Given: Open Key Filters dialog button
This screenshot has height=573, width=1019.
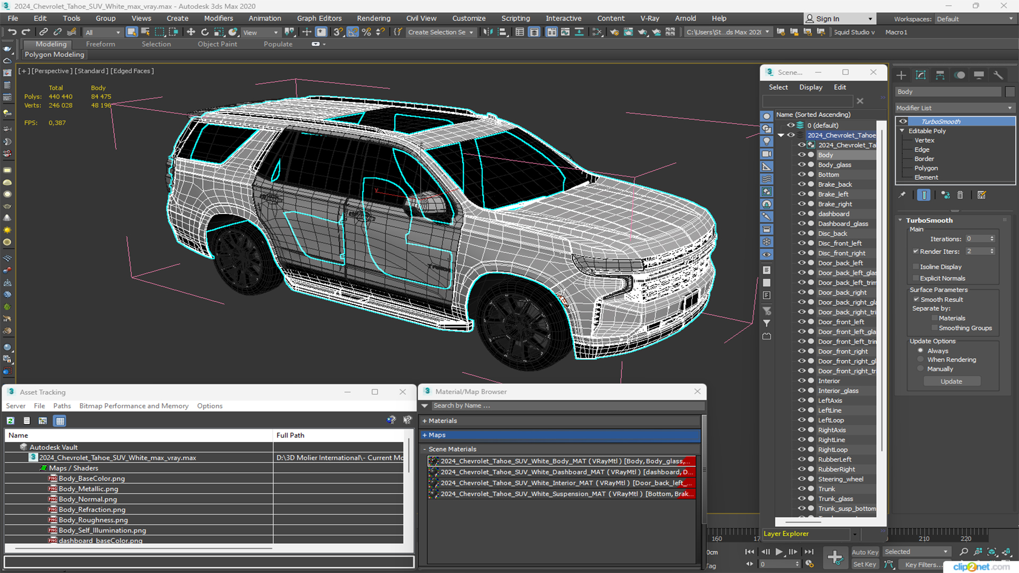Looking at the screenshot, I should (922, 565).
